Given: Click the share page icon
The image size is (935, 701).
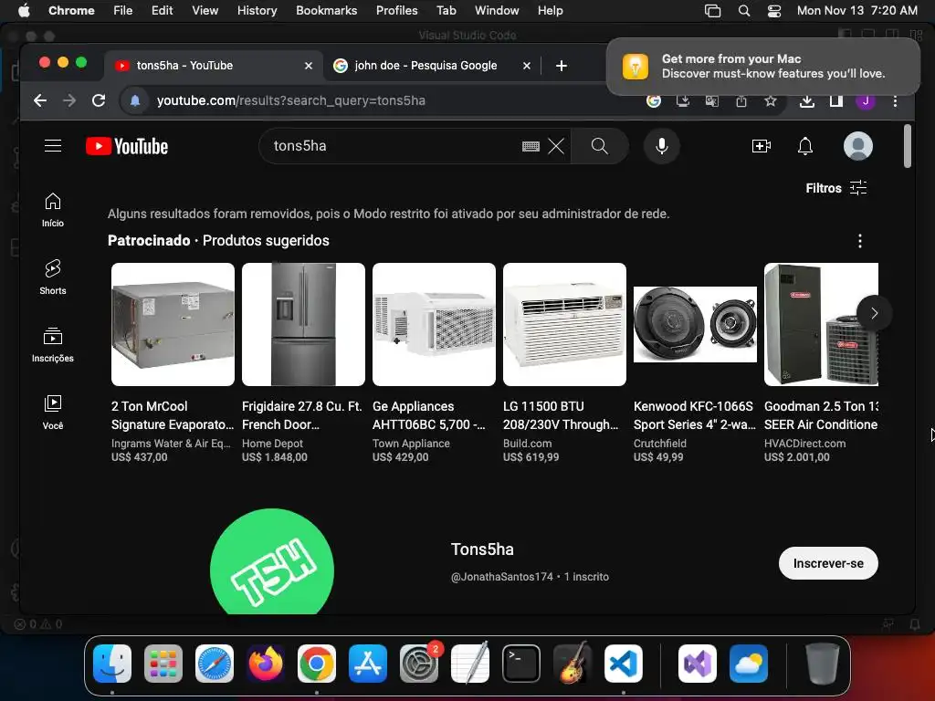Looking at the screenshot, I should (741, 100).
